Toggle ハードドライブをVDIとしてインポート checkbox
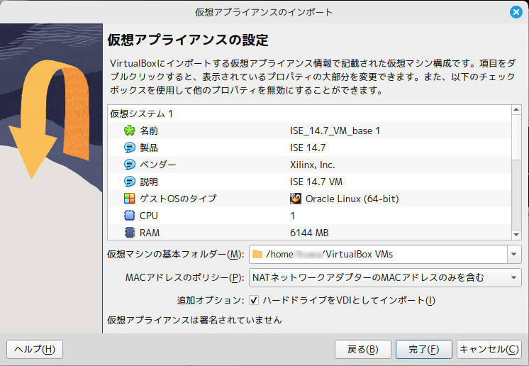529x366 pixels. (254, 300)
